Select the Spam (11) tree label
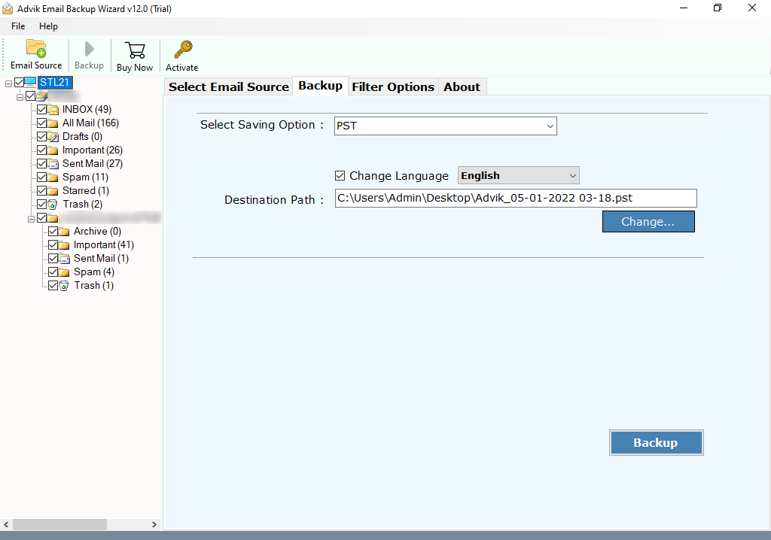Screen dimensions: 771x540 (85, 177)
